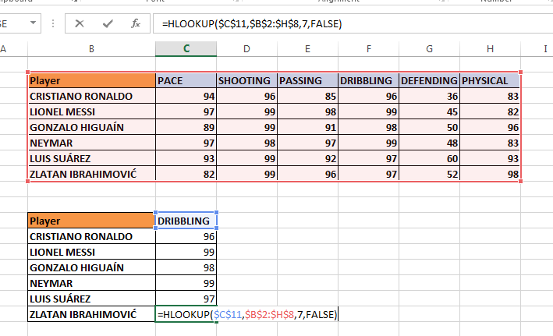Cancel the formula entry with the X icon
The image size is (553, 336).
coord(80,23)
